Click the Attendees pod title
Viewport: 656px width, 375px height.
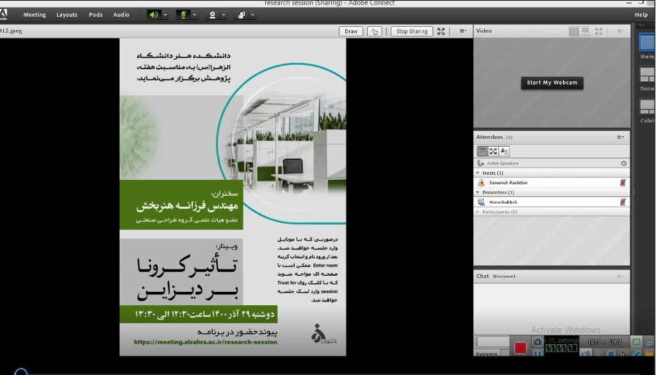point(489,137)
